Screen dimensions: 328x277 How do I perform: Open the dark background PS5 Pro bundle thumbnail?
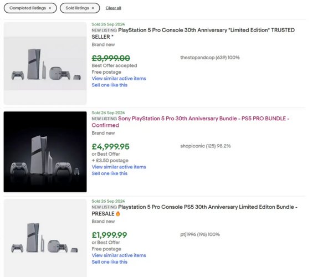tap(45, 152)
